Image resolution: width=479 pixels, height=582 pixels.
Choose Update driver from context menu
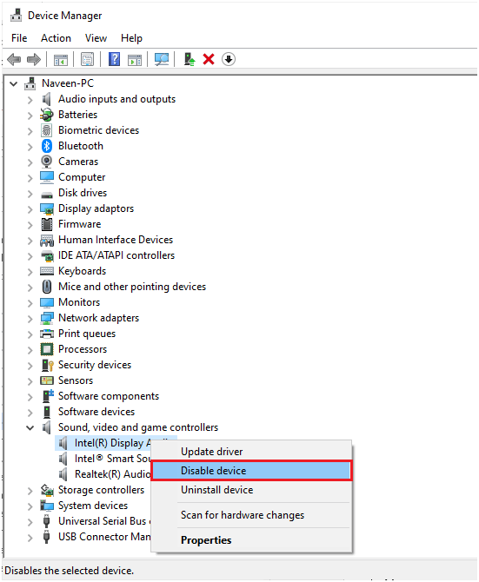pyautogui.click(x=211, y=452)
